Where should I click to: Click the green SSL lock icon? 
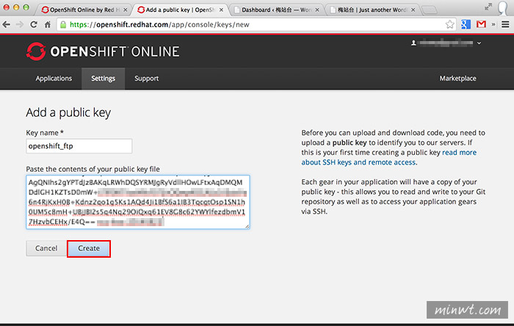[63, 24]
